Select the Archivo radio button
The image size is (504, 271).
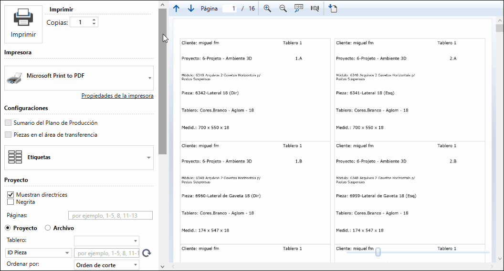(48, 228)
